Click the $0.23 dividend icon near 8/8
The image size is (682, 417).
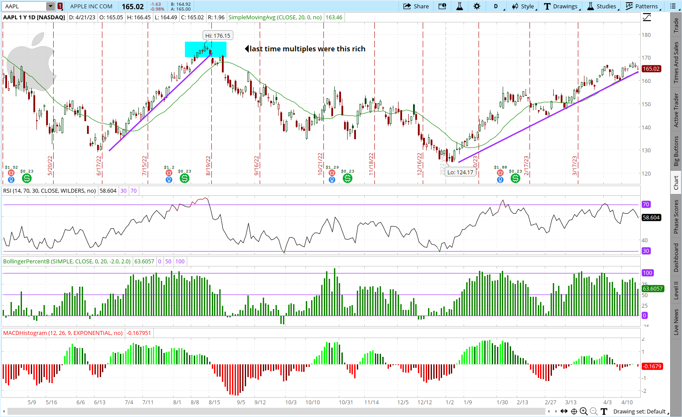(x=185, y=178)
